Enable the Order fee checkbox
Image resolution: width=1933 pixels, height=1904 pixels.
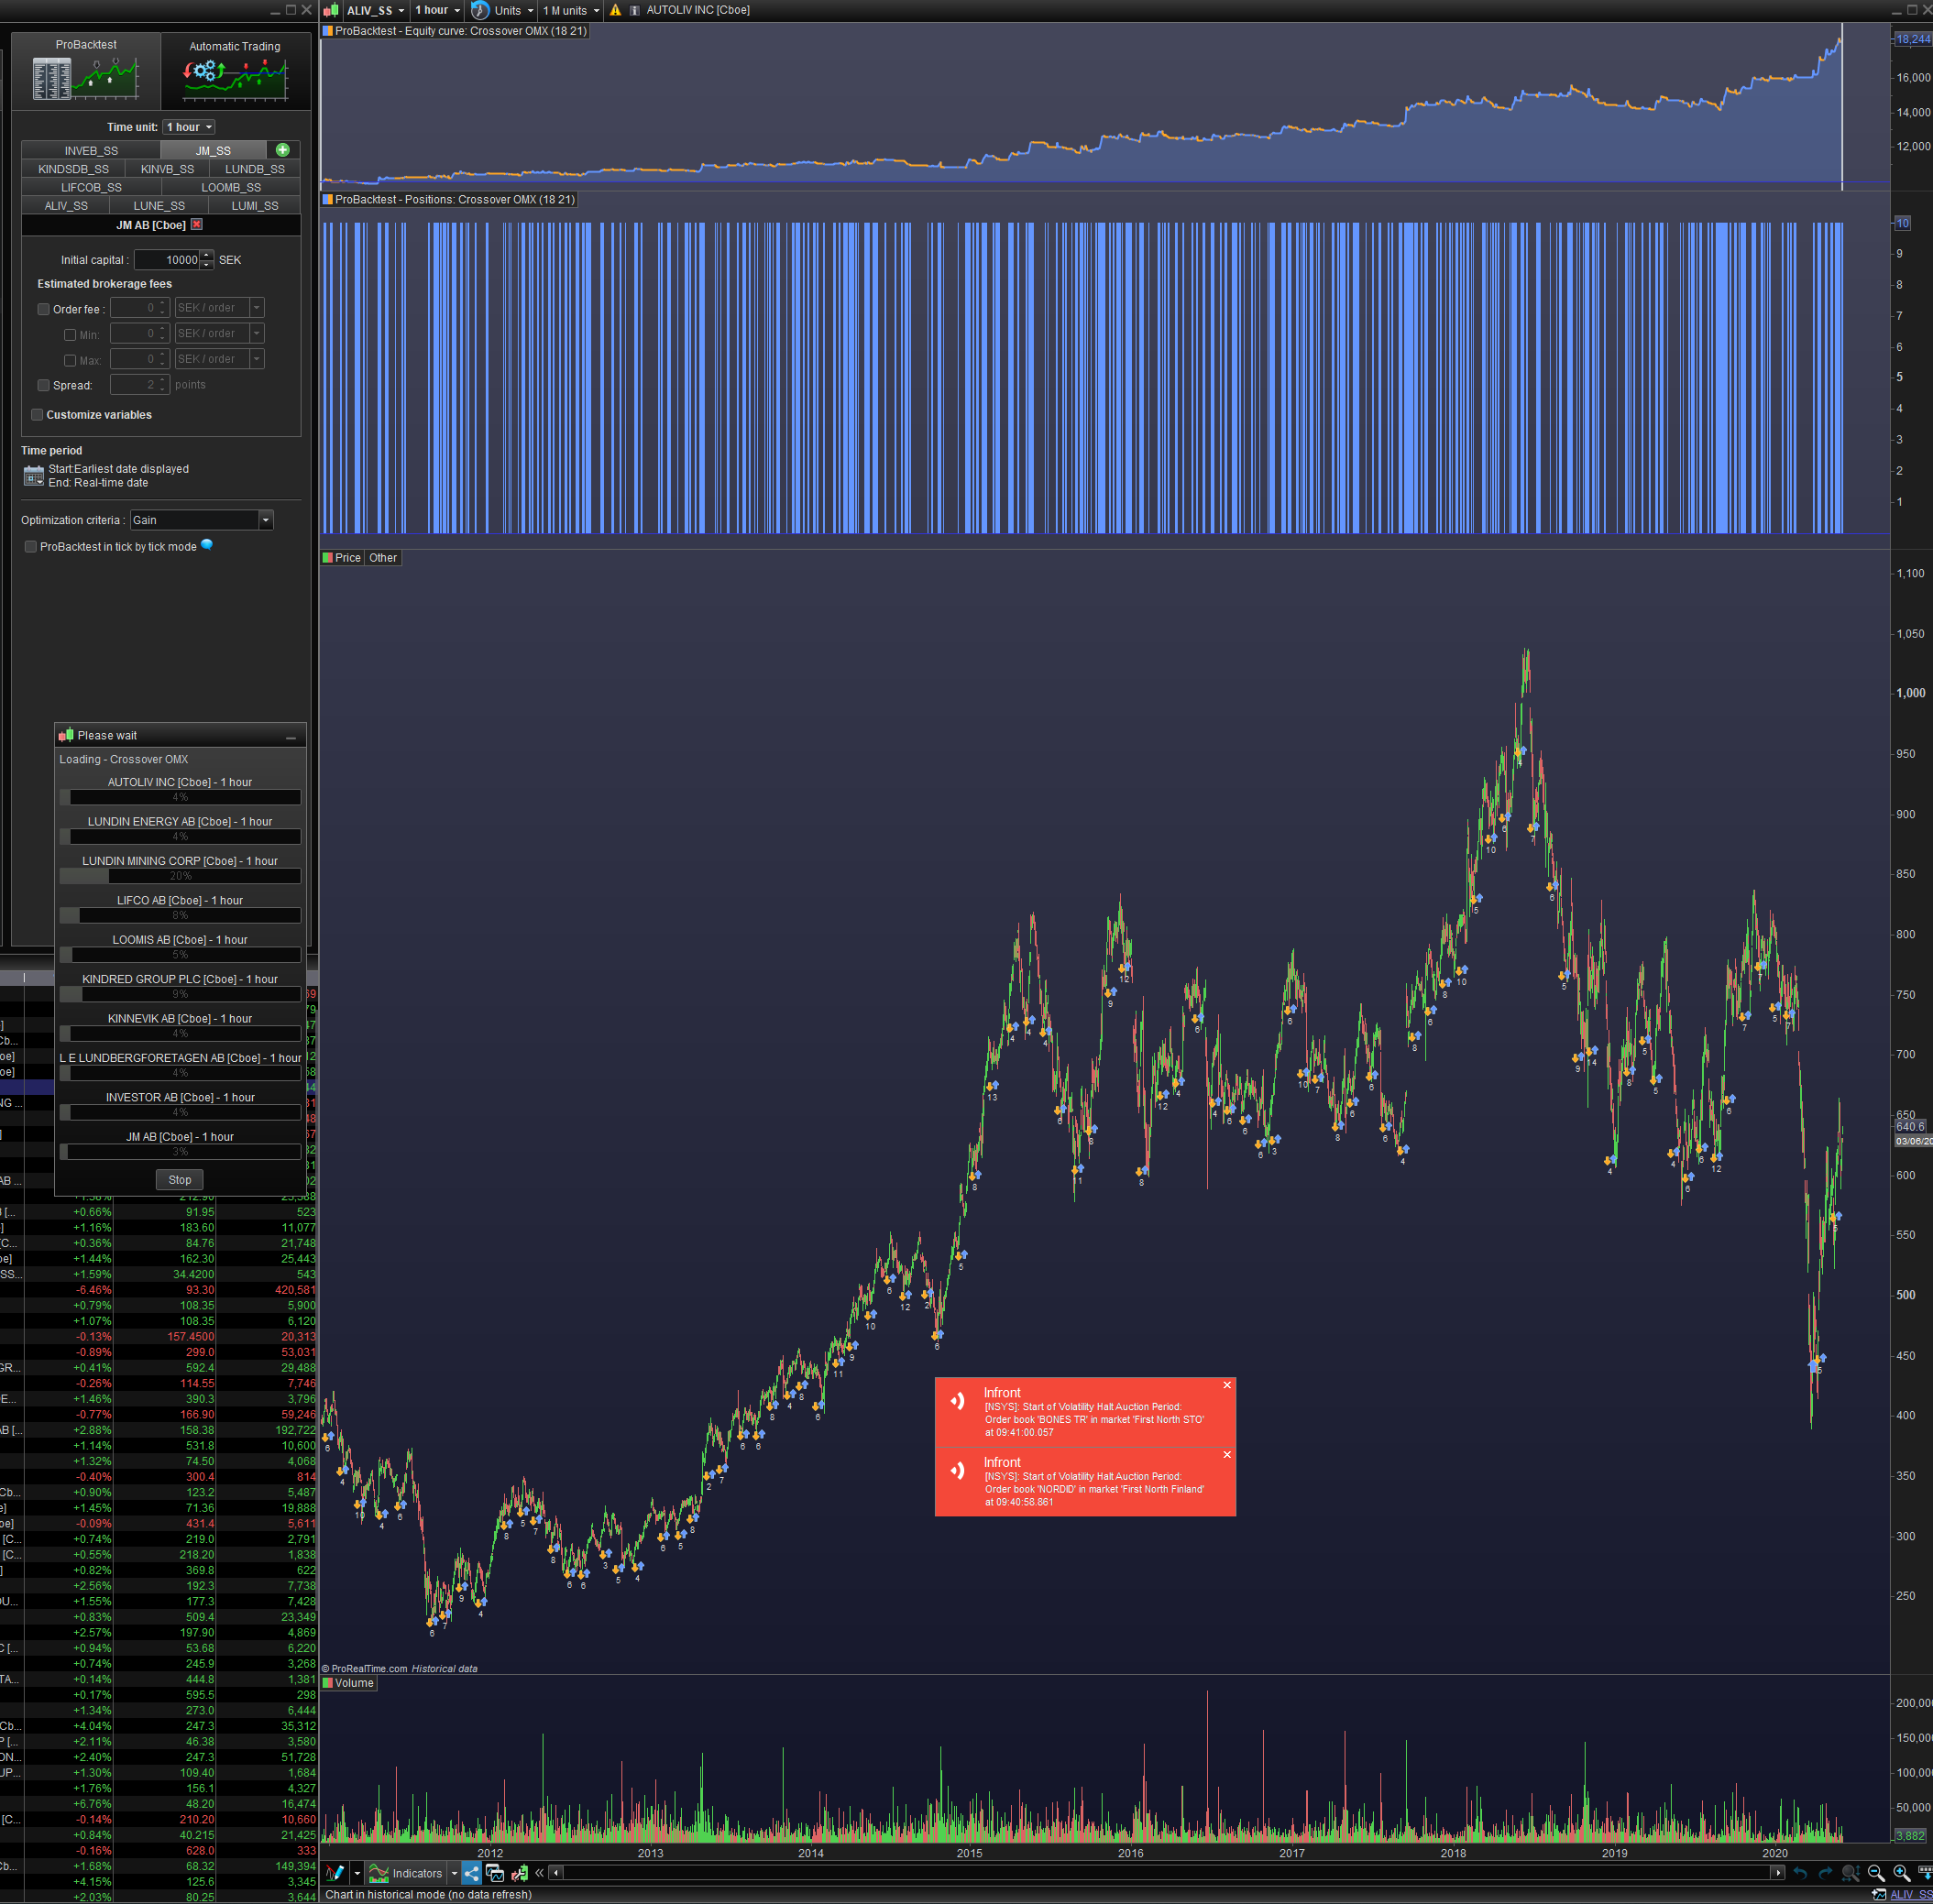[43, 309]
